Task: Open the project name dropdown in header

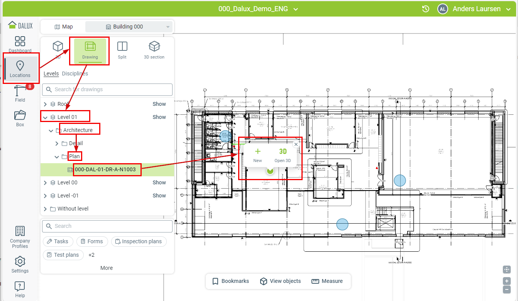Action: pos(258,9)
